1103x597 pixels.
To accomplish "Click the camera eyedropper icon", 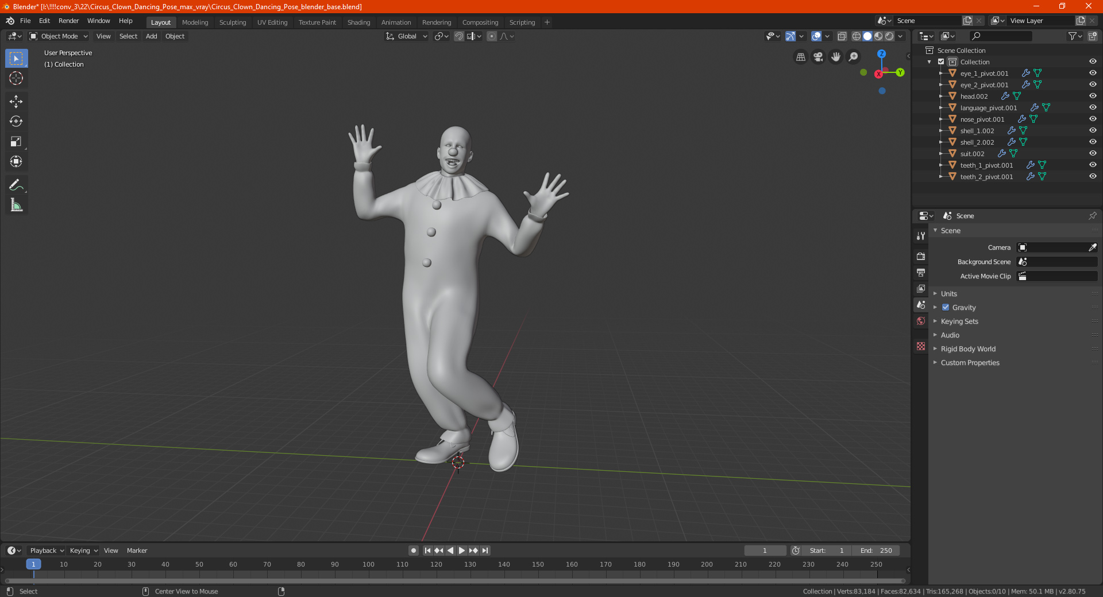I will [1092, 247].
